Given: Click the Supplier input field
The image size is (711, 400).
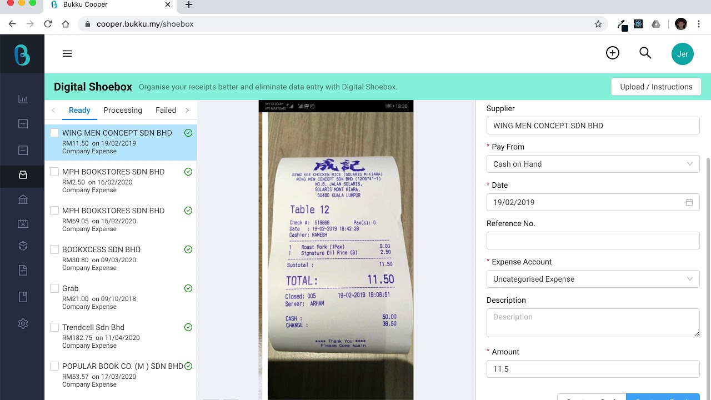Looking at the screenshot, I should coord(593,126).
